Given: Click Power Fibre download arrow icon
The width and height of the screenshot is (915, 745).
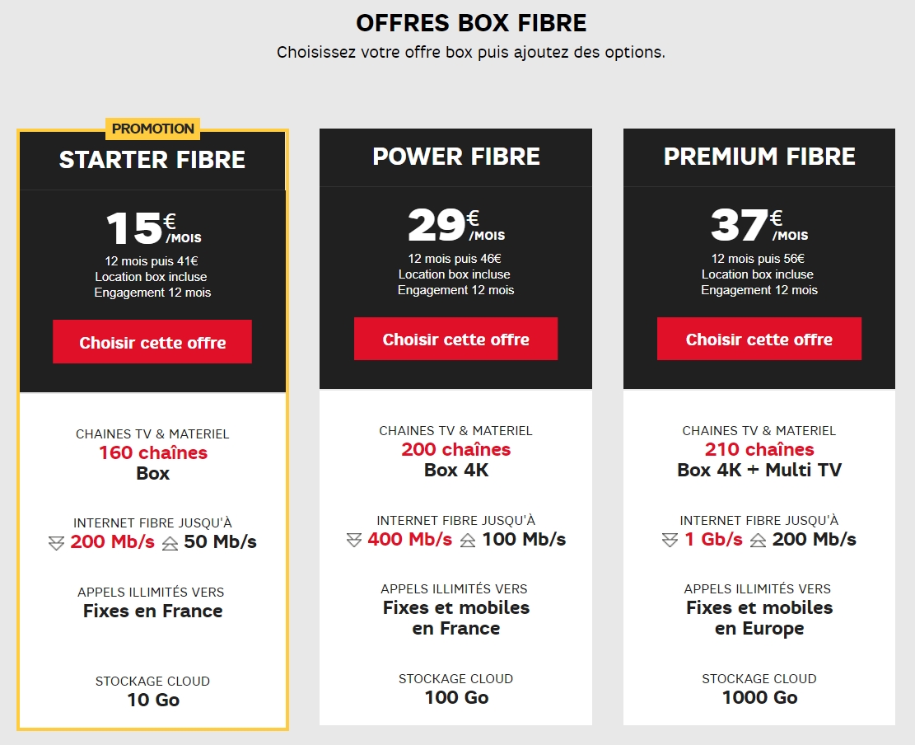Looking at the screenshot, I should [x=354, y=540].
